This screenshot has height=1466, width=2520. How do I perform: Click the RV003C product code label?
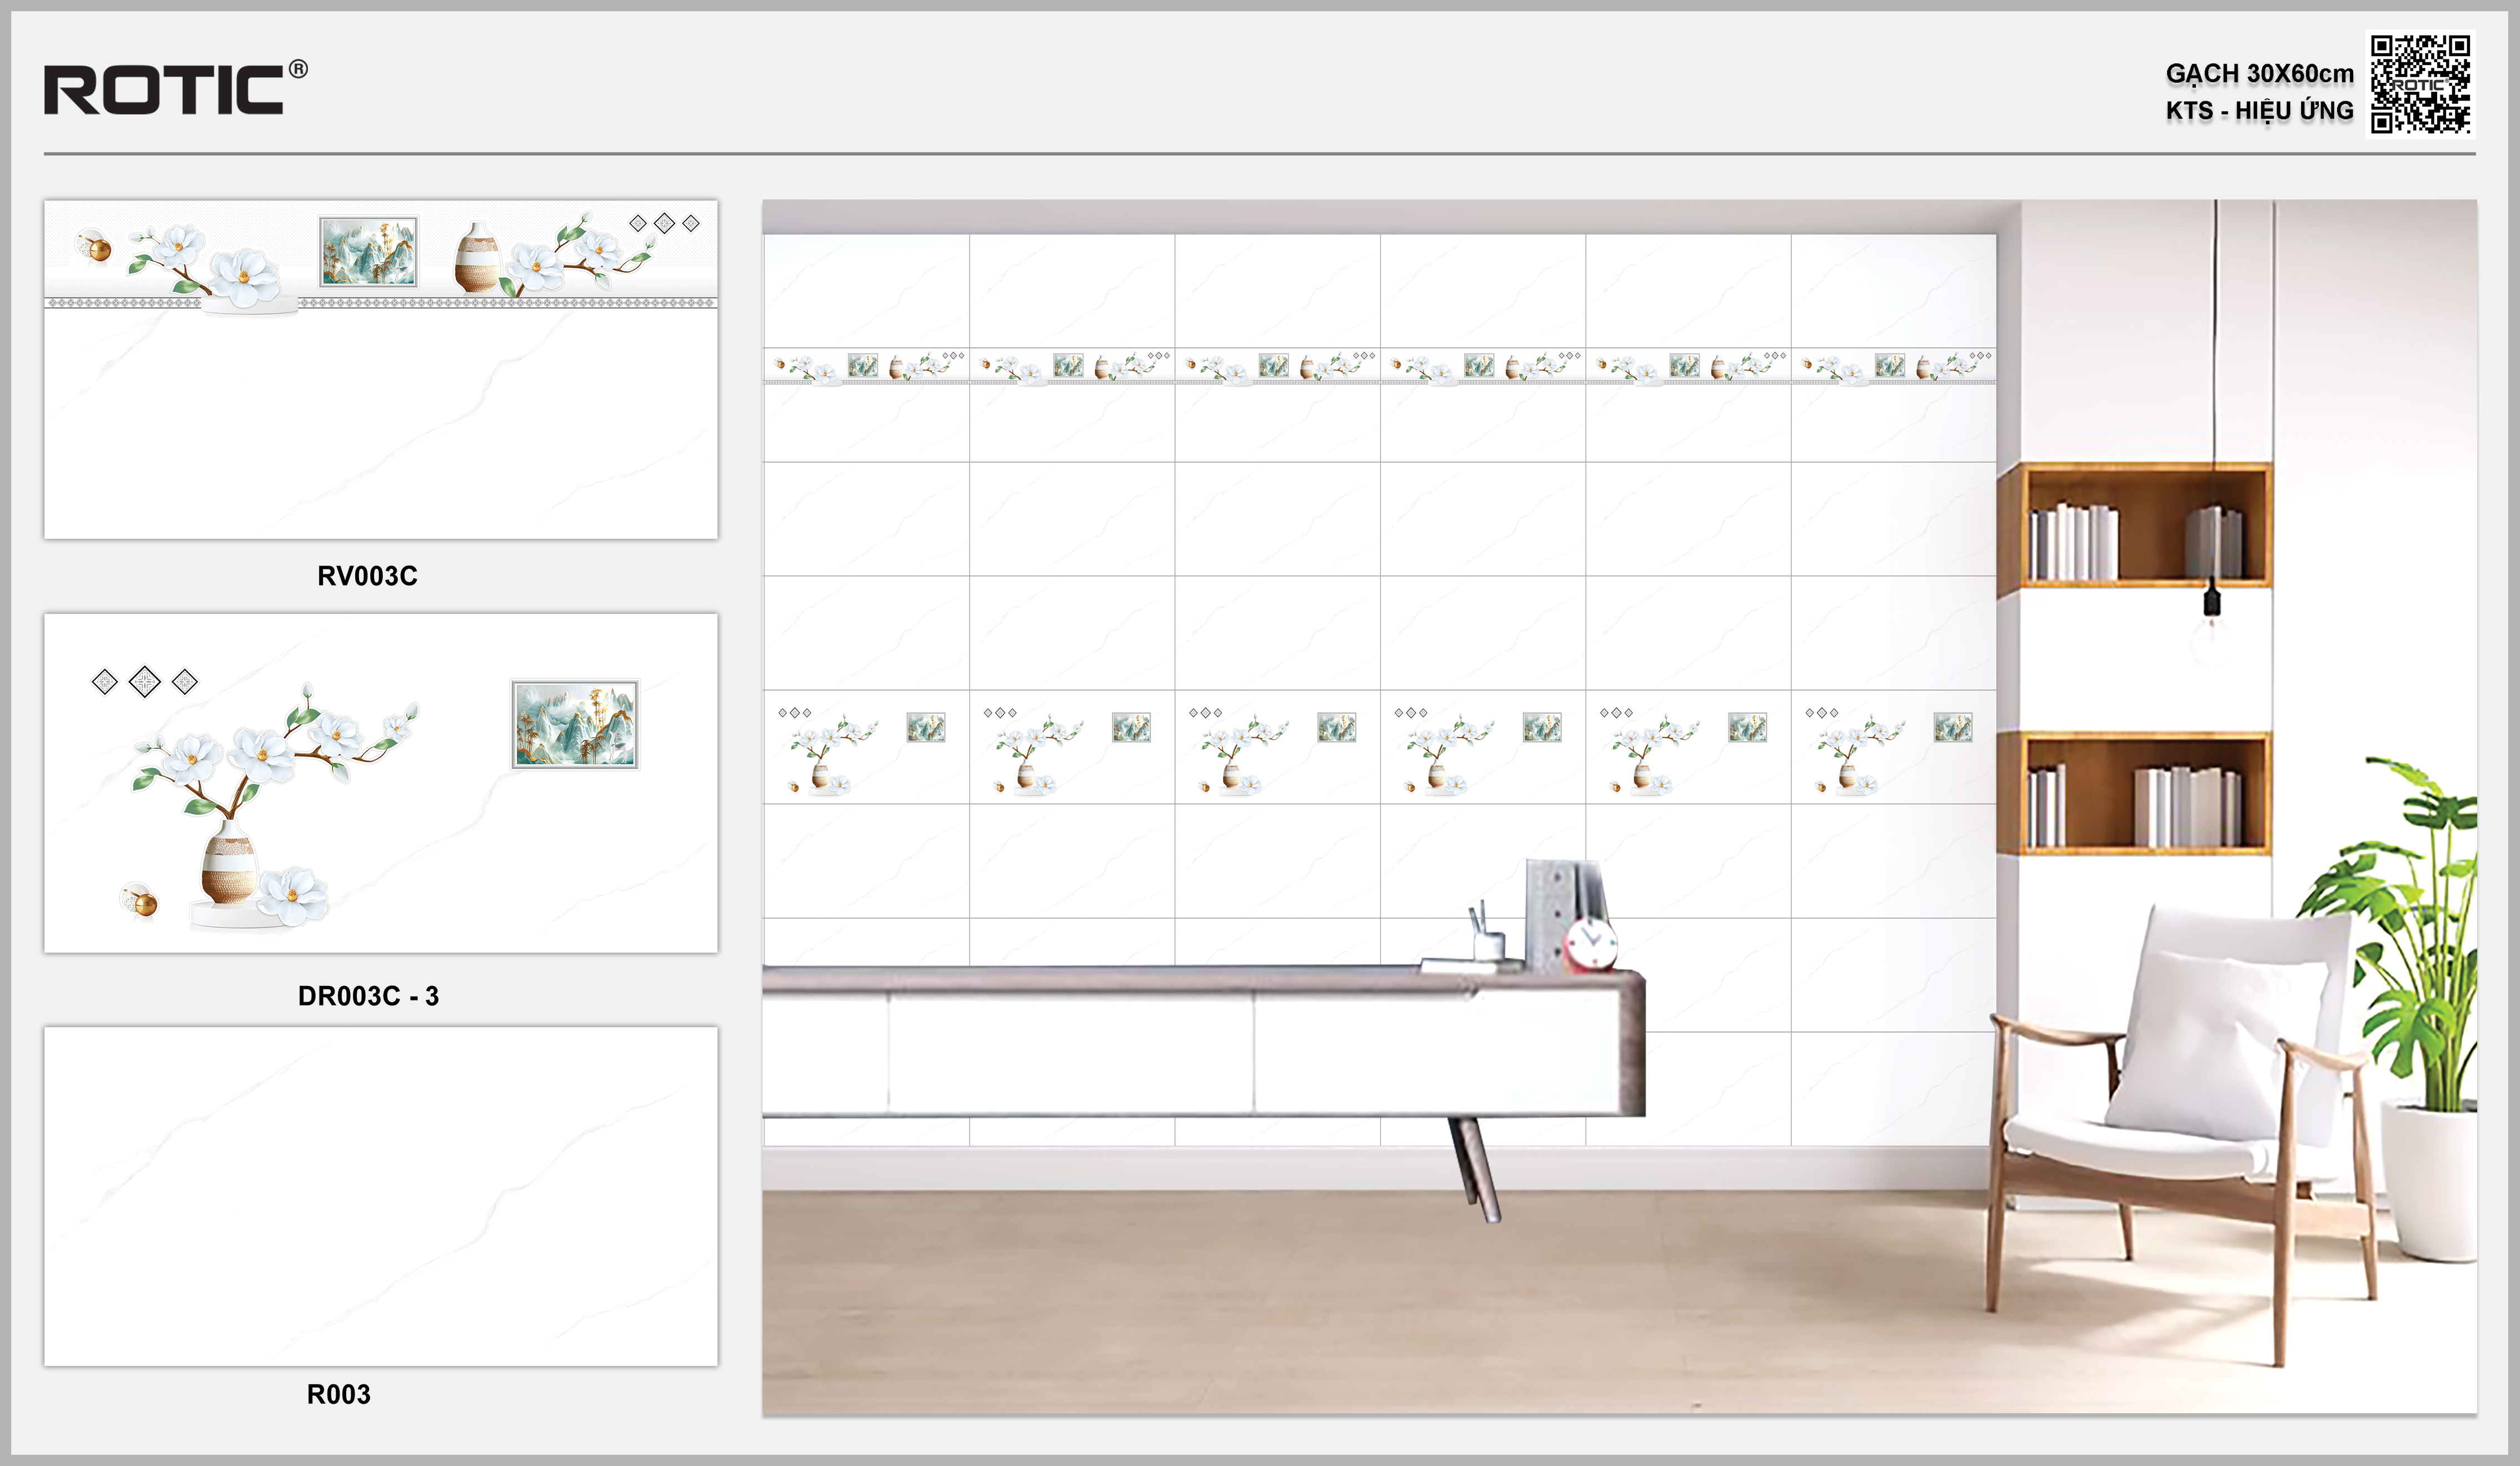click(367, 576)
